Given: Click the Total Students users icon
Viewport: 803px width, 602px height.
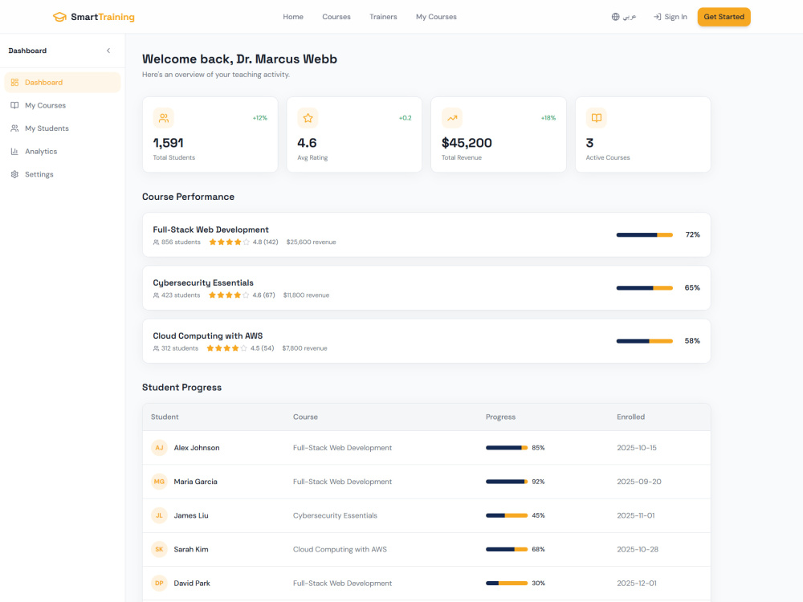Looking at the screenshot, I should pos(163,118).
